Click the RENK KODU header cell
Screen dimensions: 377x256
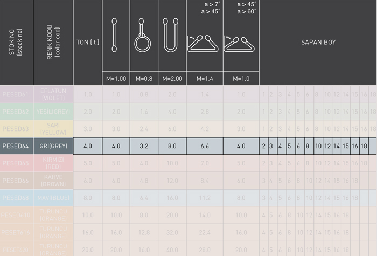coord(53,42)
